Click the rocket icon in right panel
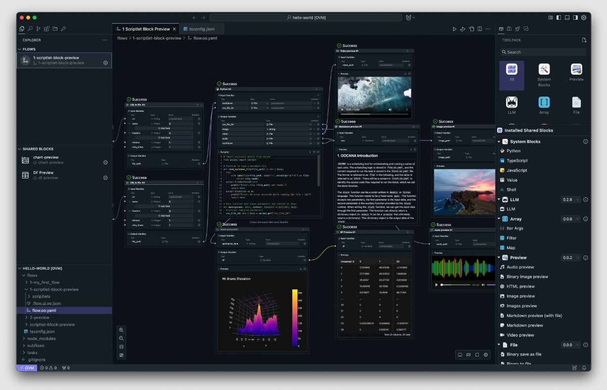The height and width of the screenshot is (390, 607). point(517,29)
